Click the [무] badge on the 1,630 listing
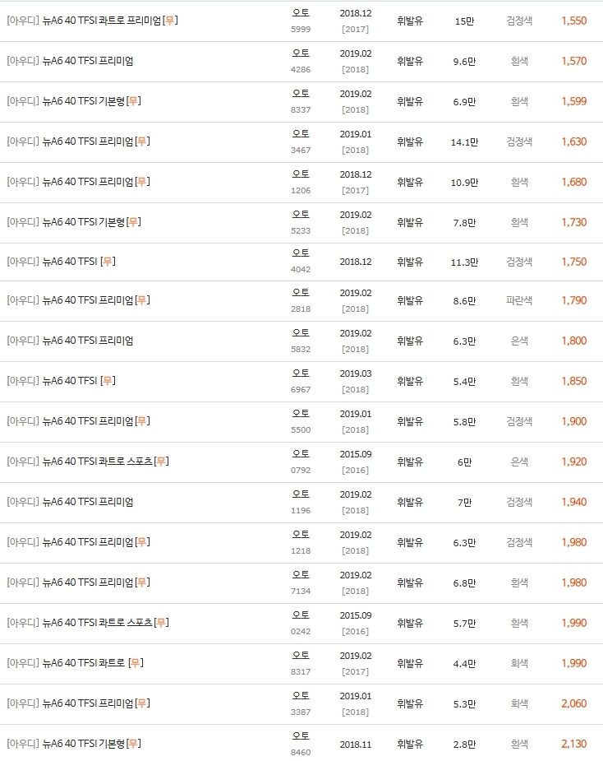Screen dimensions: 603x761 [x=142, y=142]
